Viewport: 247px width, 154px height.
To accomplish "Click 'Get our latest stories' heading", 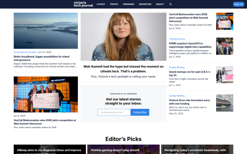I will click(123, 101).
